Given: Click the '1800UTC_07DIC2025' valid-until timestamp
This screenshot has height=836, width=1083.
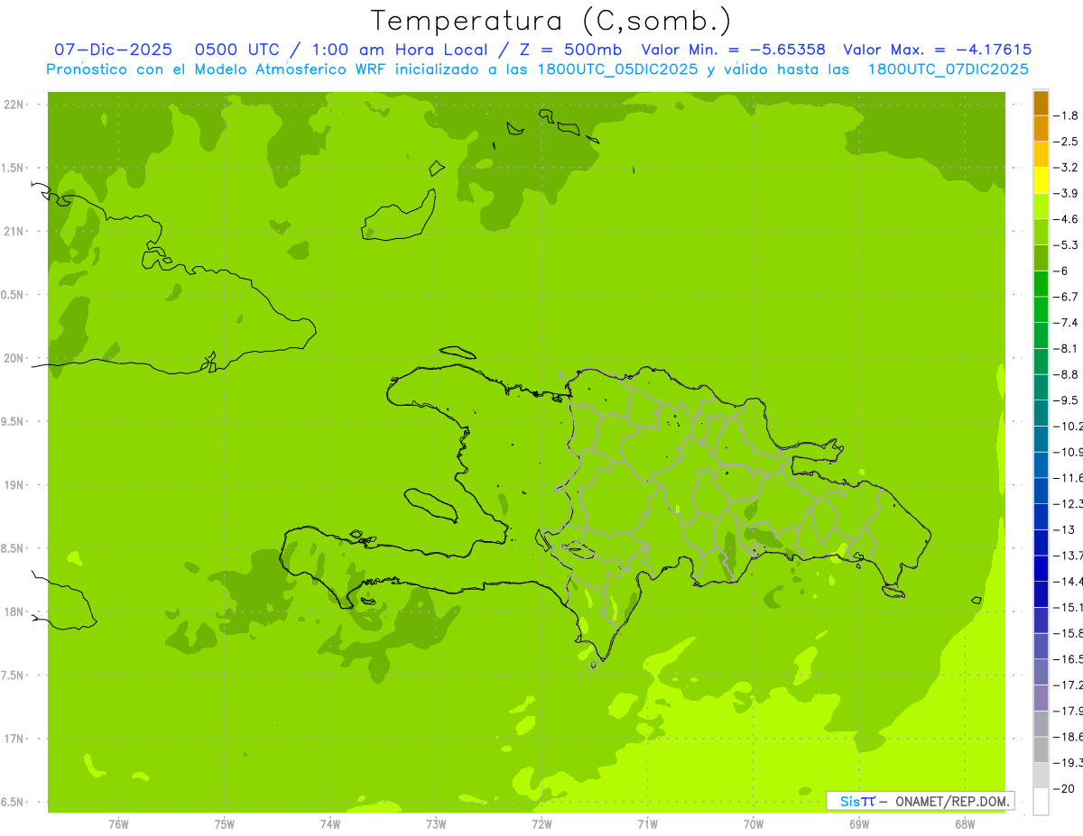Looking at the screenshot, I should 948,69.
